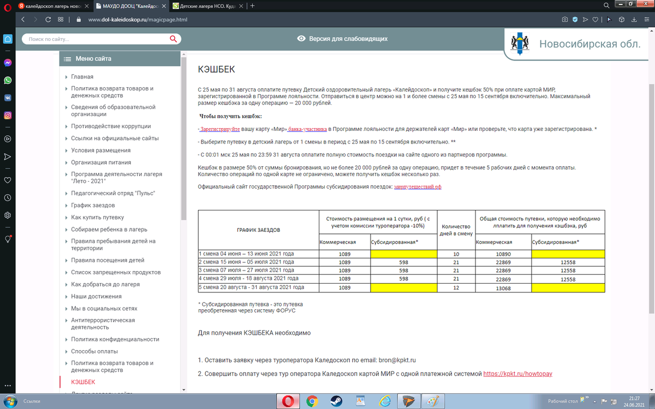Open the extensions cube icon
Image resolution: width=655 pixels, height=409 pixels.
click(621, 19)
